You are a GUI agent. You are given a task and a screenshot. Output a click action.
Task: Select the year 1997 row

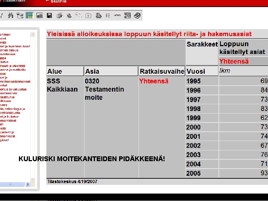(202, 99)
